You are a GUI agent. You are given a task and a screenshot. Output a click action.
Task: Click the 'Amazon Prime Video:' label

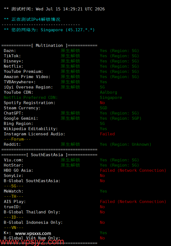tap(27, 76)
